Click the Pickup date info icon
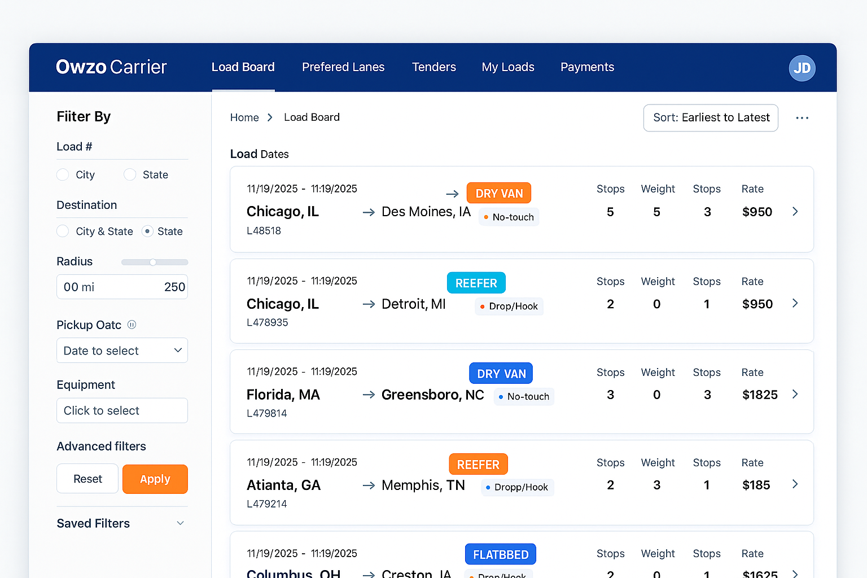 tap(132, 325)
